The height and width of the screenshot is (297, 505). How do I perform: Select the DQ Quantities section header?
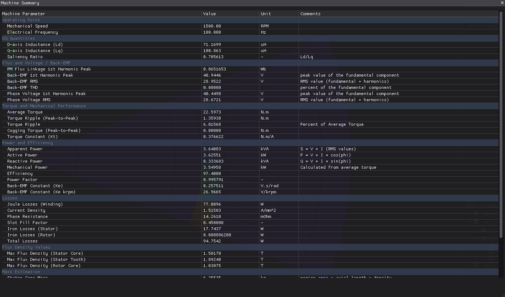click(x=250, y=38)
